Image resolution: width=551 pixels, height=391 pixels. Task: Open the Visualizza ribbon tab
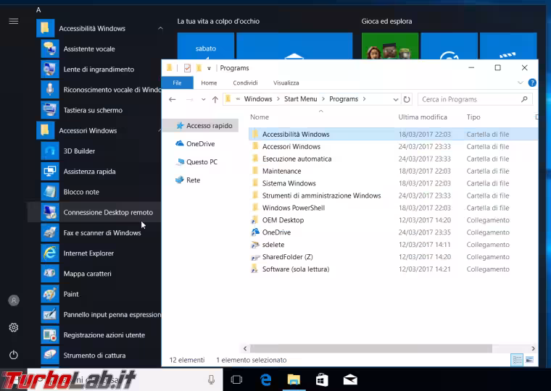286,83
